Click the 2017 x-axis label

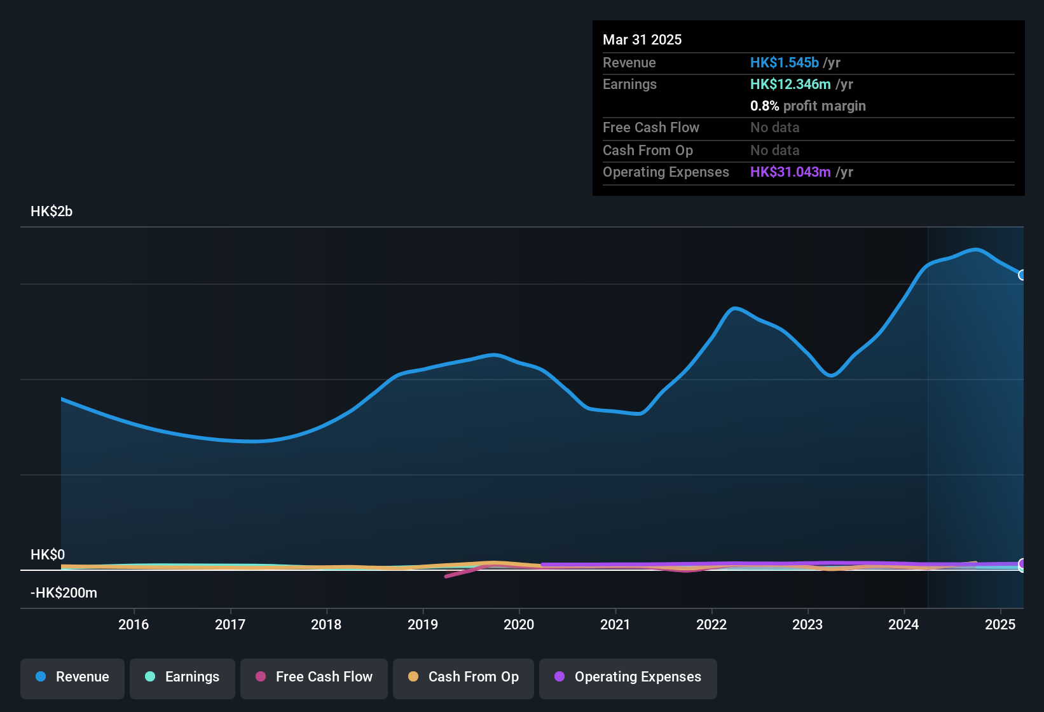[230, 624]
